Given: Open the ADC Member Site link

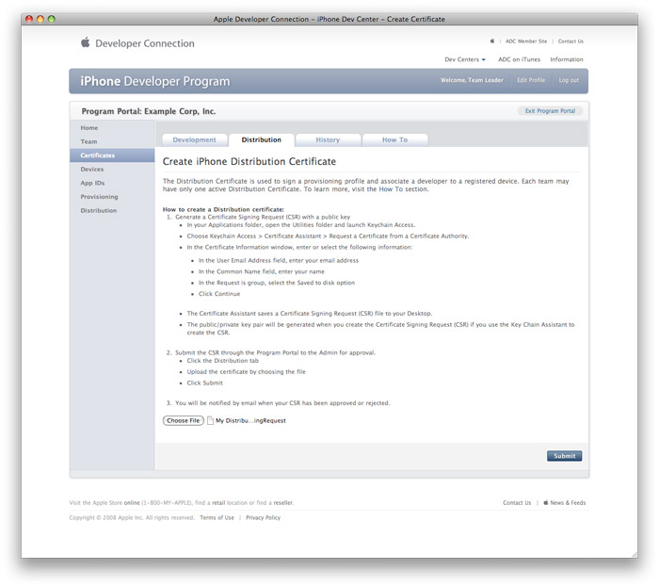Looking at the screenshot, I should [x=526, y=41].
